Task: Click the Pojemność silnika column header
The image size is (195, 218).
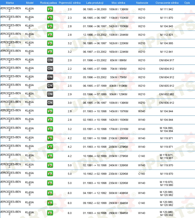Action: [70, 3]
